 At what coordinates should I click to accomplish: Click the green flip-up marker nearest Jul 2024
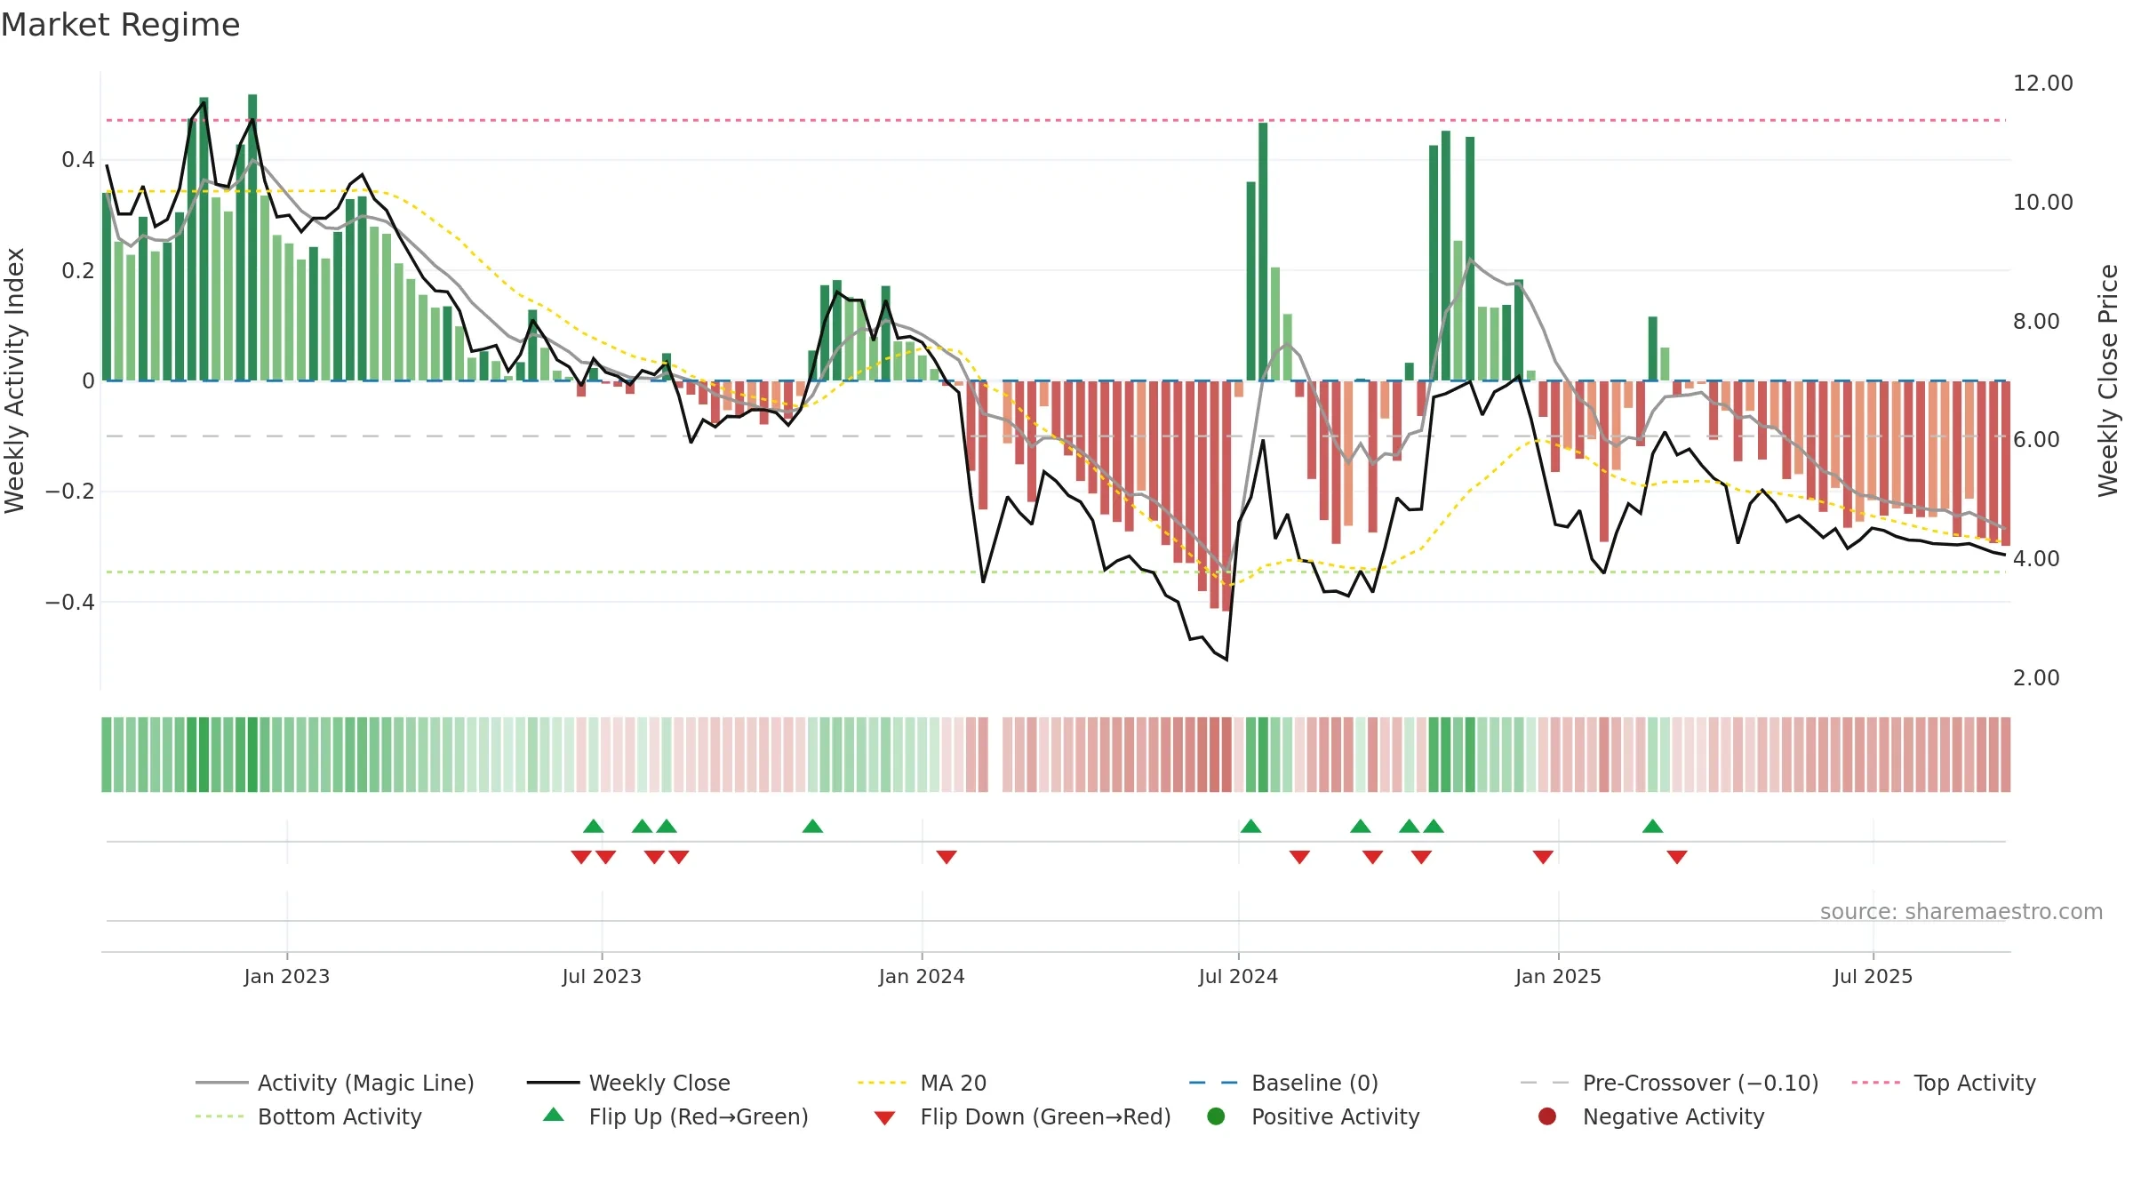(1250, 827)
